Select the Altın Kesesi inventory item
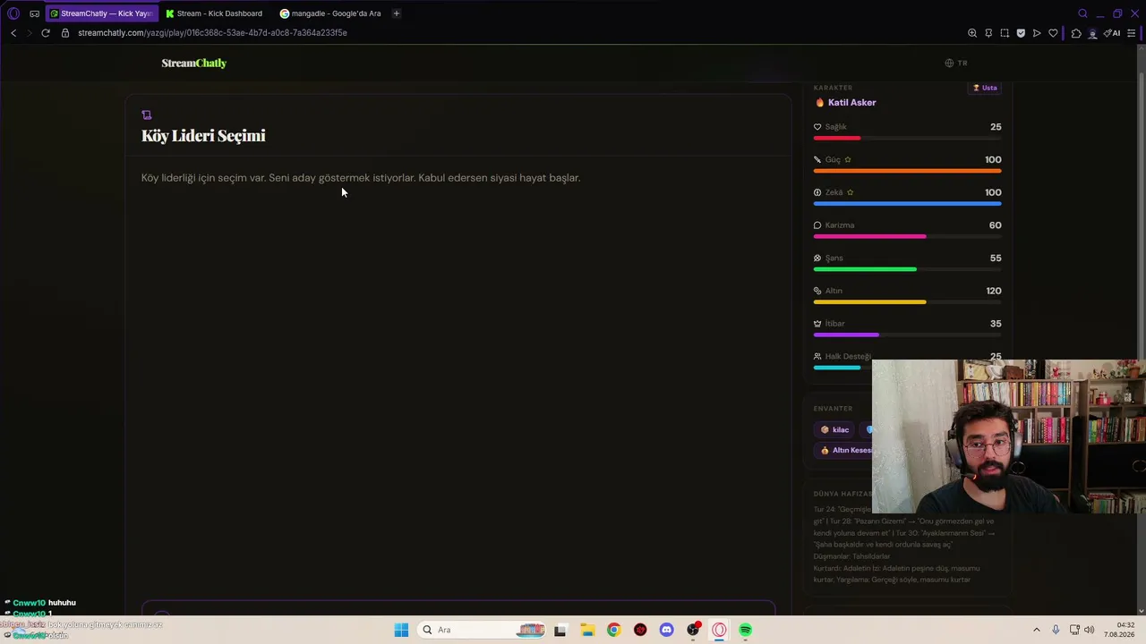Image resolution: width=1146 pixels, height=644 pixels. 844,451
